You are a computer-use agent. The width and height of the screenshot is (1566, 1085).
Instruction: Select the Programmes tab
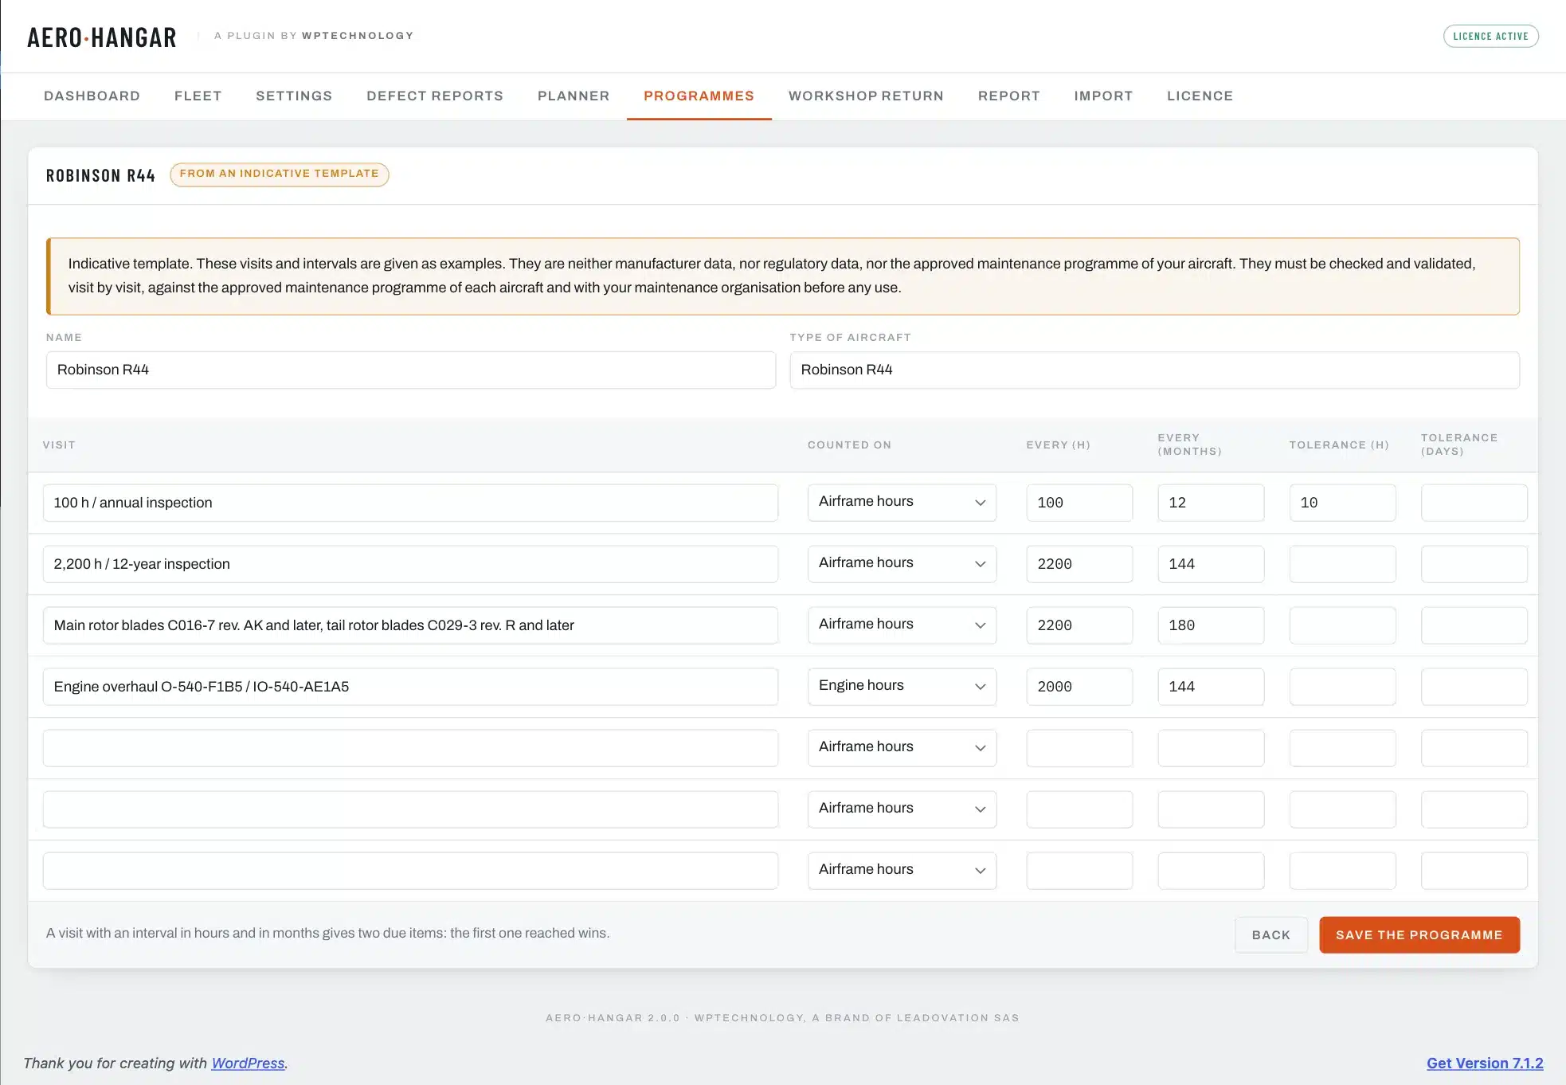coord(699,96)
